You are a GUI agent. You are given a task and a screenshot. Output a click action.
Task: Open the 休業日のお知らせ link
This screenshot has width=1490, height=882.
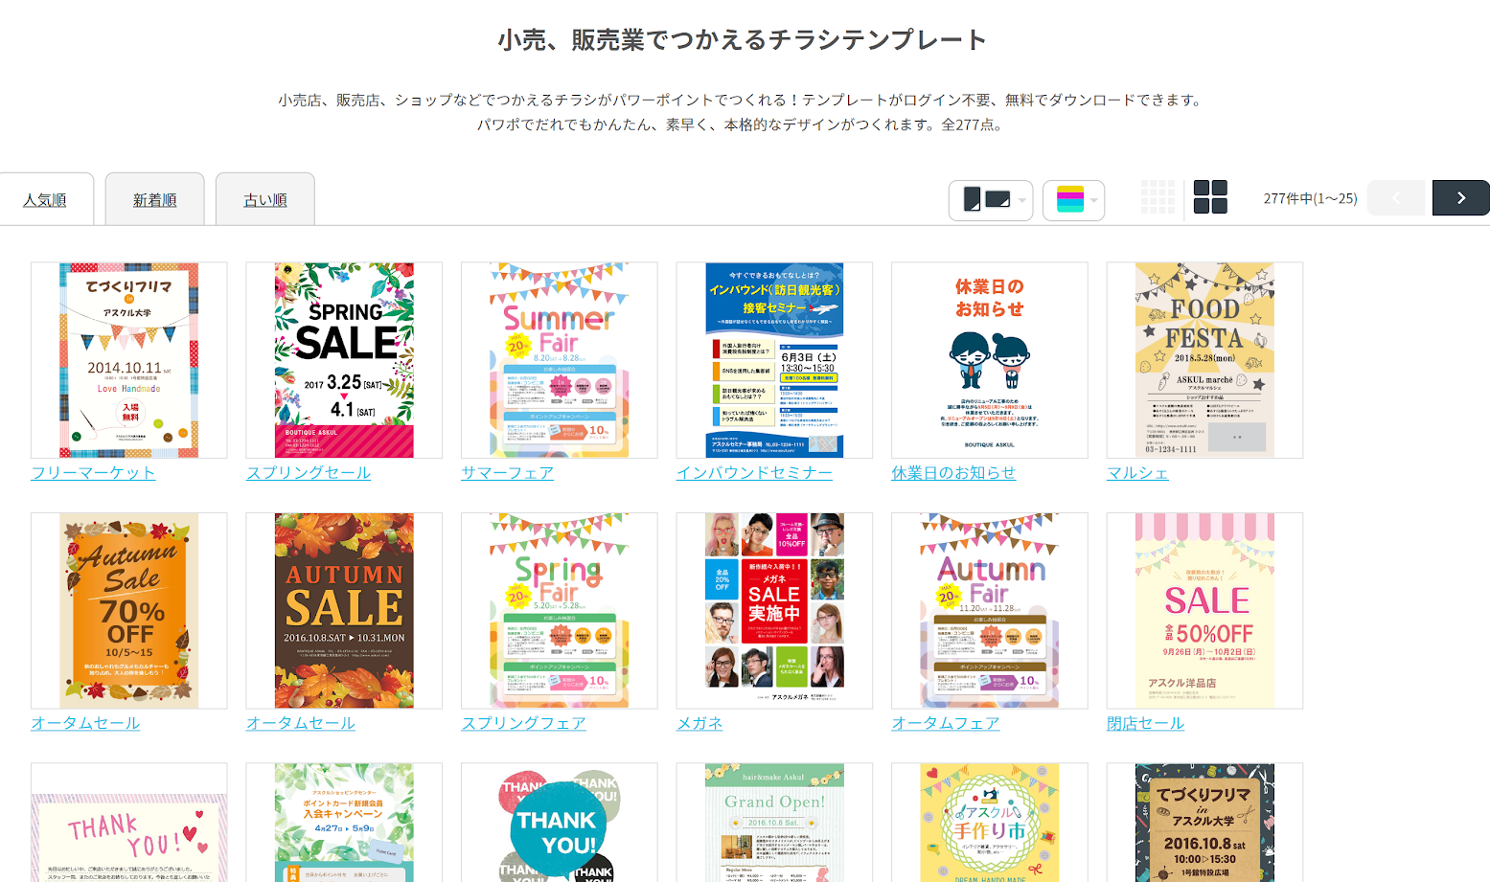click(953, 473)
